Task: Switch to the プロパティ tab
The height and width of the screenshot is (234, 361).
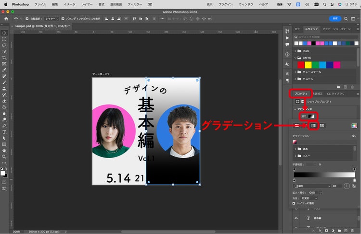Action: [301, 94]
